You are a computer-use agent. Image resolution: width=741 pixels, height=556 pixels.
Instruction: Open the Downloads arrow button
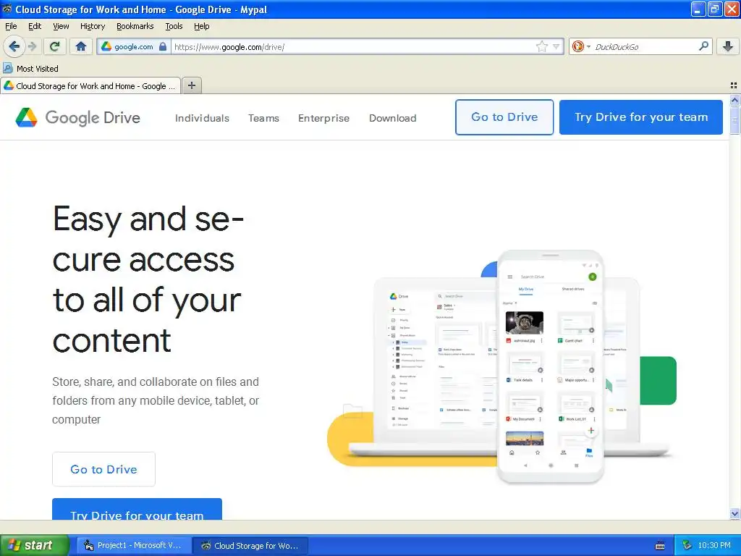pos(728,46)
